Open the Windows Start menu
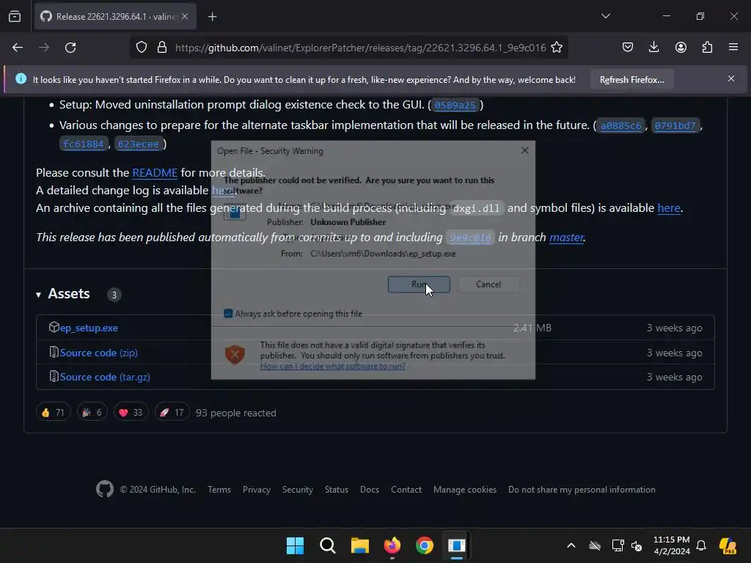Image resolution: width=751 pixels, height=563 pixels. pos(295,545)
